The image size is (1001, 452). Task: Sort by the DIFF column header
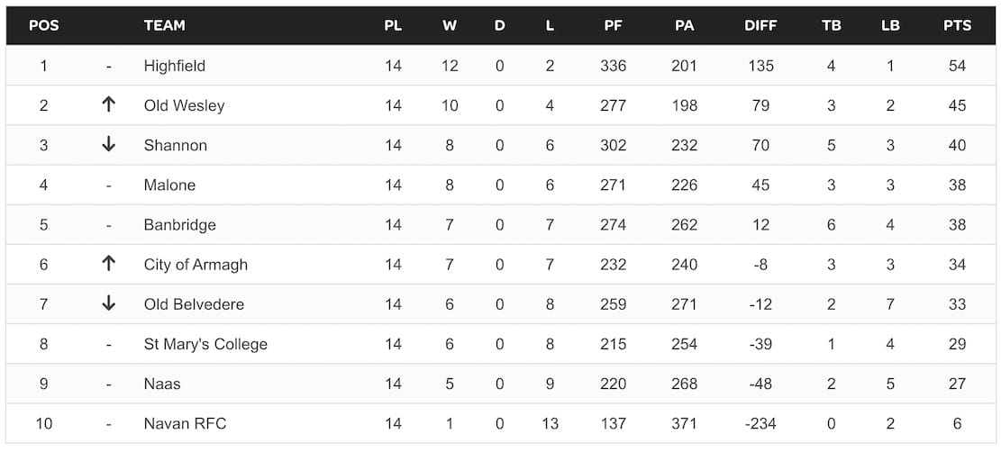[760, 25]
